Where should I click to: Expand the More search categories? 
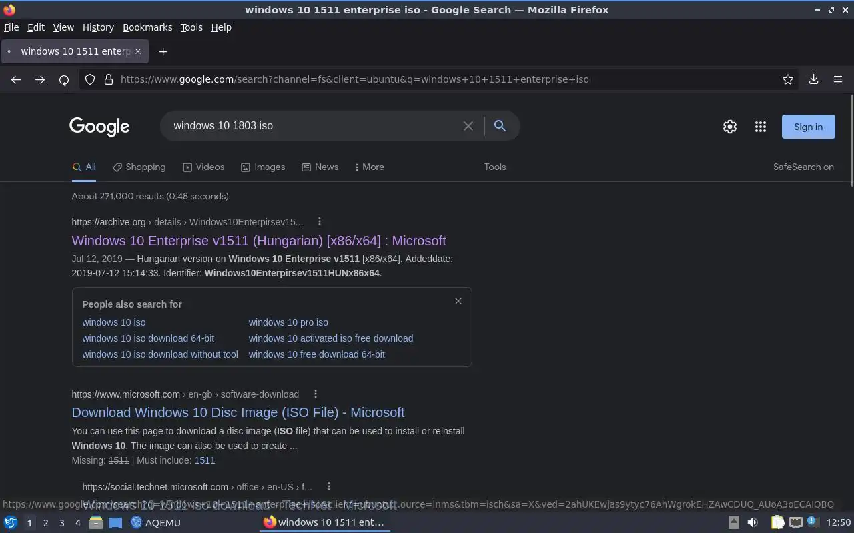click(x=370, y=167)
